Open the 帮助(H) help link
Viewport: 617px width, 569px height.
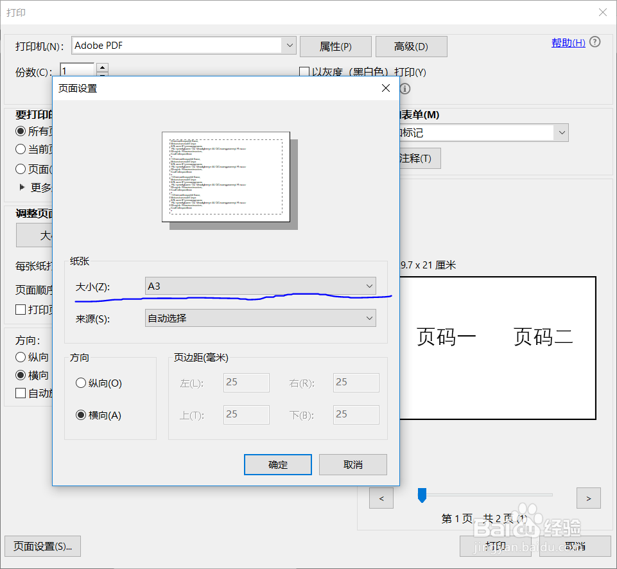click(568, 42)
